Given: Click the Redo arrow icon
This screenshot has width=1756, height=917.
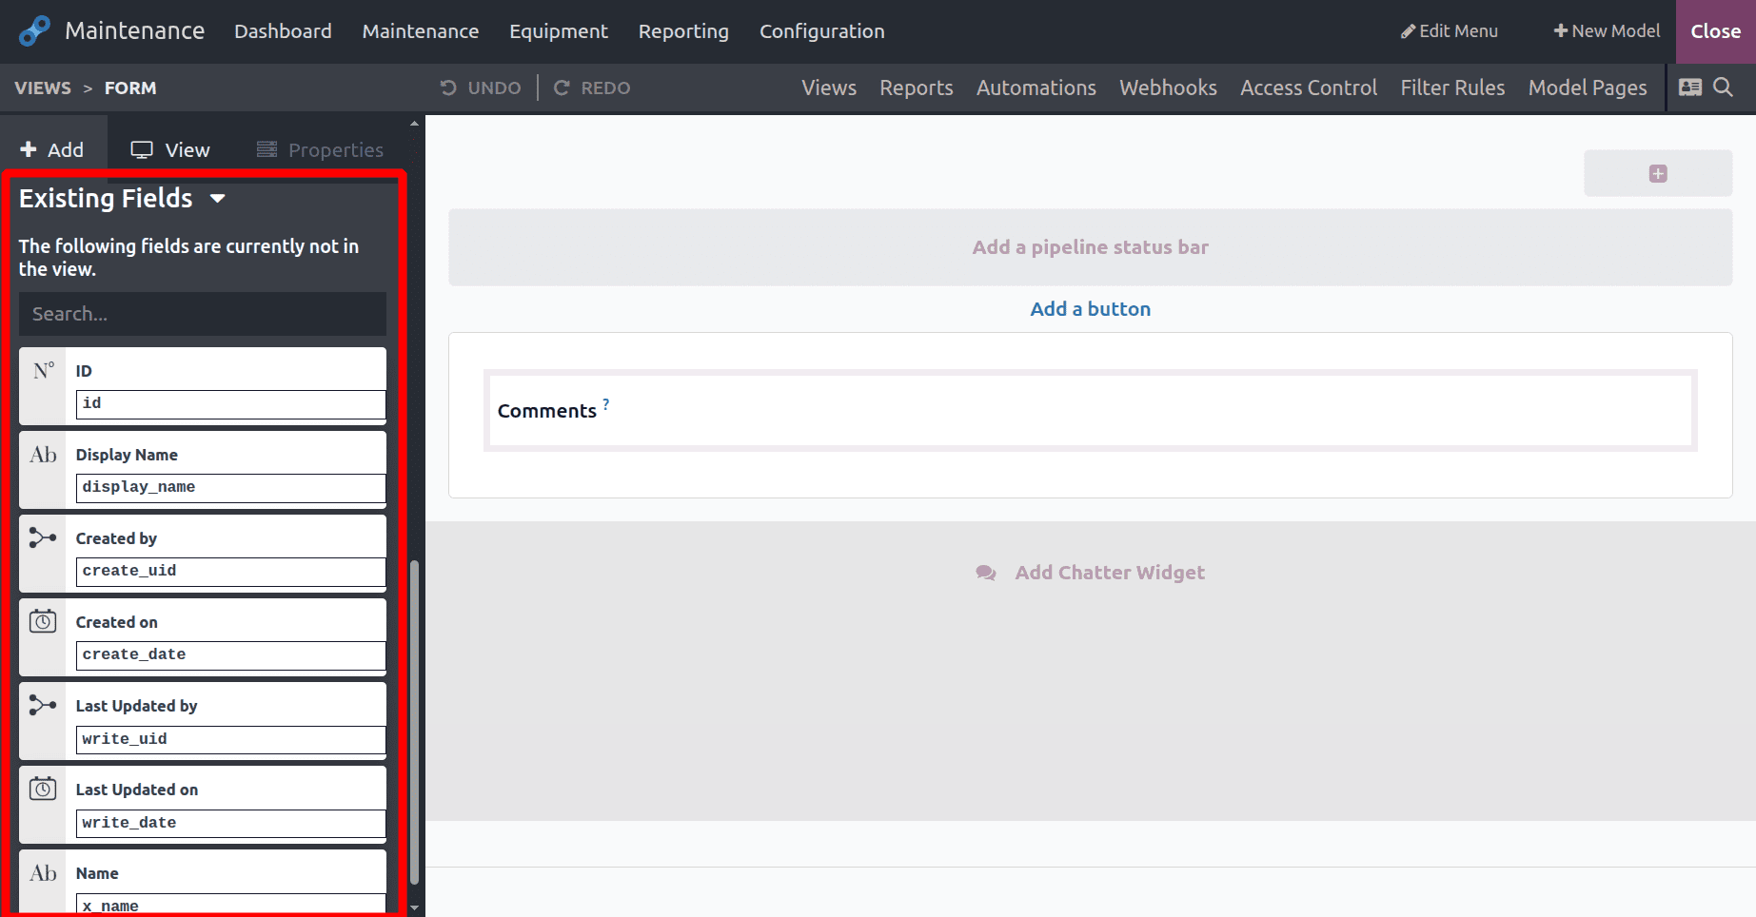Looking at the screenshot, I should [x=562, y=88].
